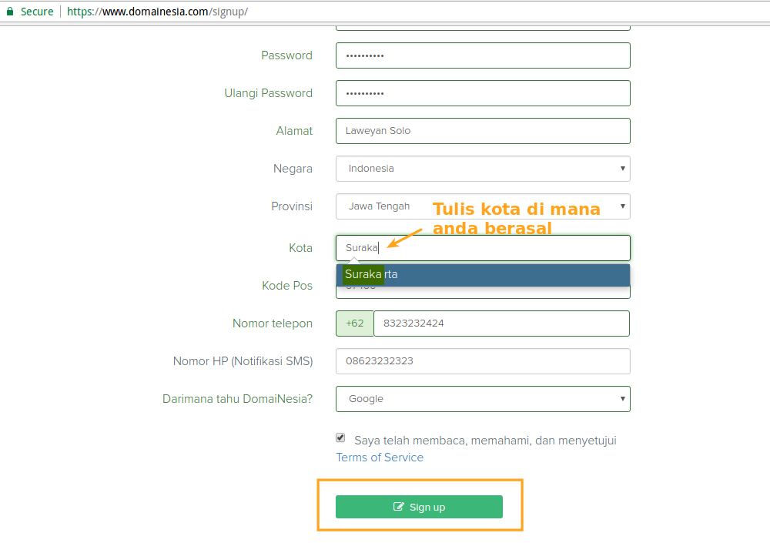
Task: Click the Alamat field containing Laweyan Solo
Action: pyautogui.click(x=483, y=131)
